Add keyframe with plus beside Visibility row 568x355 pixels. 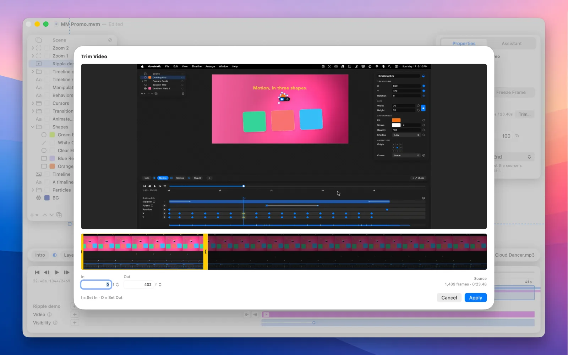click(x=75, y=323)
